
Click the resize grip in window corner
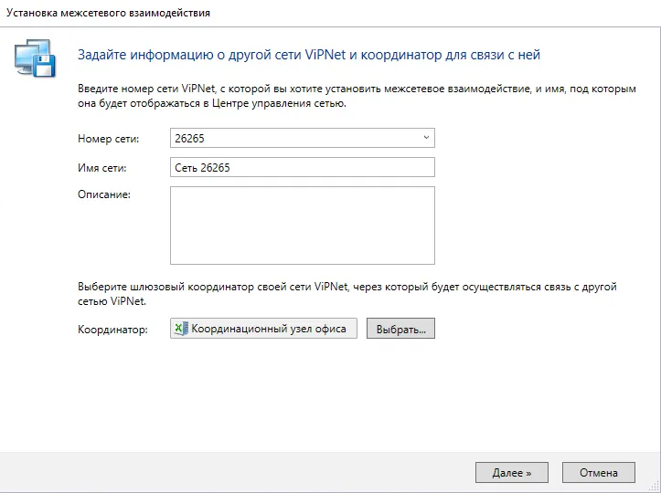point(655,488)
